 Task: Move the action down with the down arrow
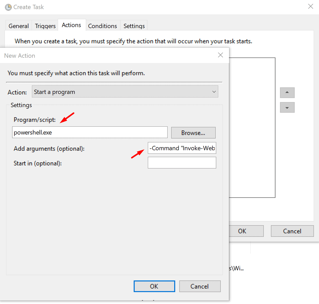pyautogui.click(x=287, y=108)
